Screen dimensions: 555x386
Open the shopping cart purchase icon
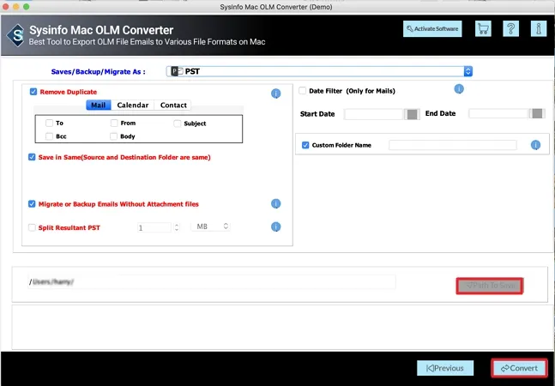click(x=483, y=28)
